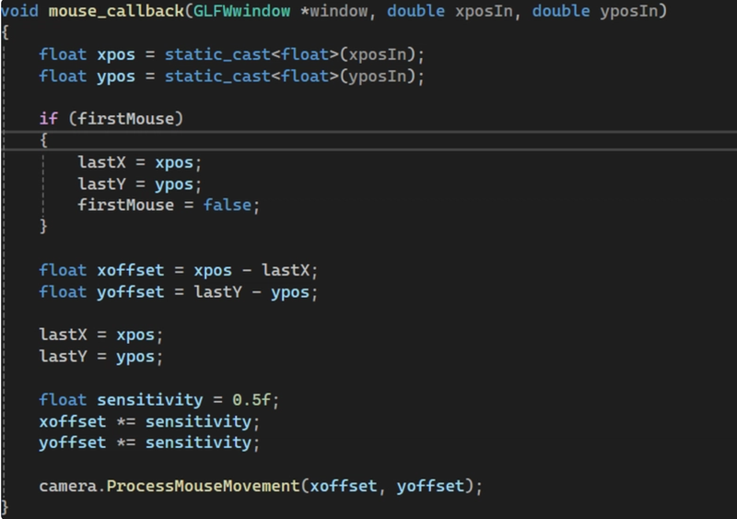
Task: Click the xoffset variable declaration
Action: (130, 270)
